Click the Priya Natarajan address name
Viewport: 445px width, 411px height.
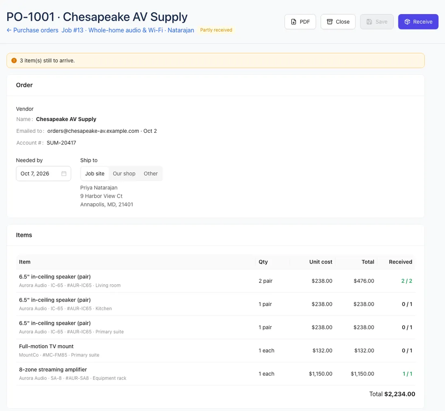(x=99, y=188)
